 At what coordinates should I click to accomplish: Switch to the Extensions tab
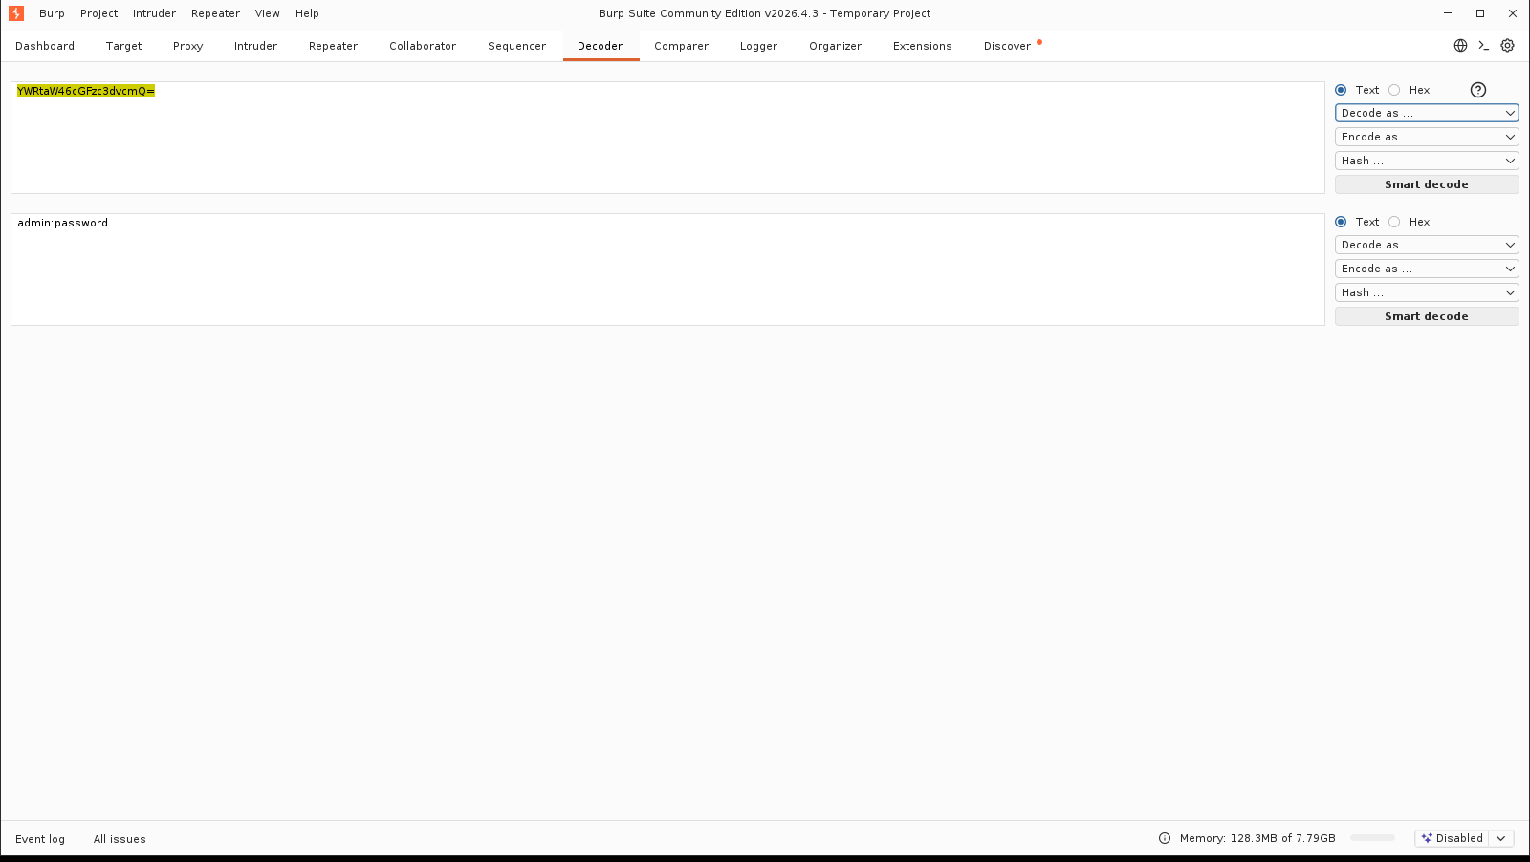pos(922,46)
